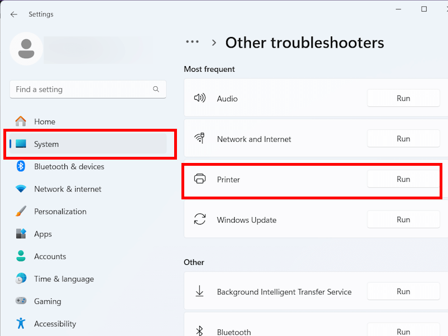Screen dimensions: 448x336
Task: Click the Windows Update sync icon
Action: (x=200, y=219)
